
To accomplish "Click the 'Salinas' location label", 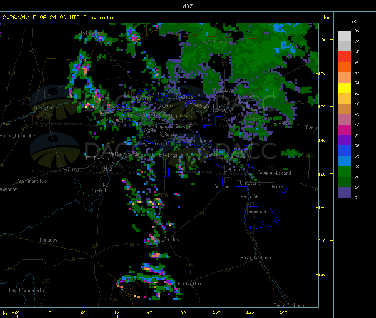I will (72, 170).
